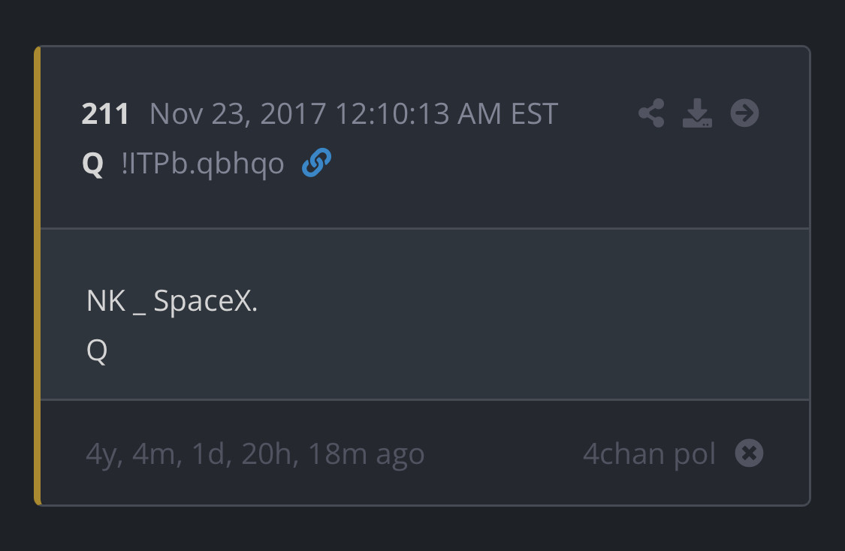Click the tripcode !ITPb.qbhqo

pyautogui.click(x=203, y=164)
